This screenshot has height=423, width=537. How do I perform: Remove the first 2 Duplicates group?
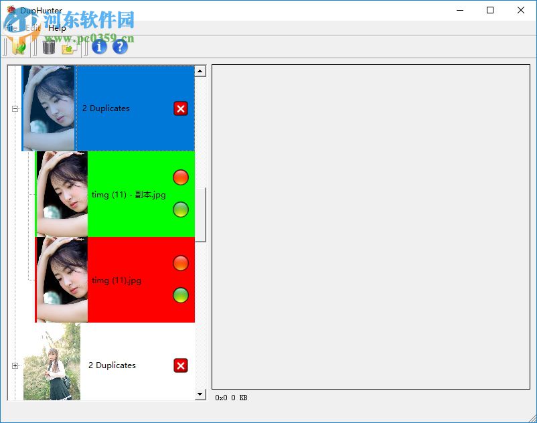pos(180,108)
